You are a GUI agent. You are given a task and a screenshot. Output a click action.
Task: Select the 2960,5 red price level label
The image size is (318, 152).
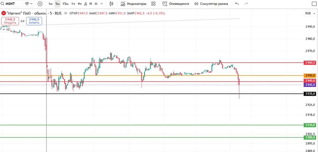(x=310, y=63)
